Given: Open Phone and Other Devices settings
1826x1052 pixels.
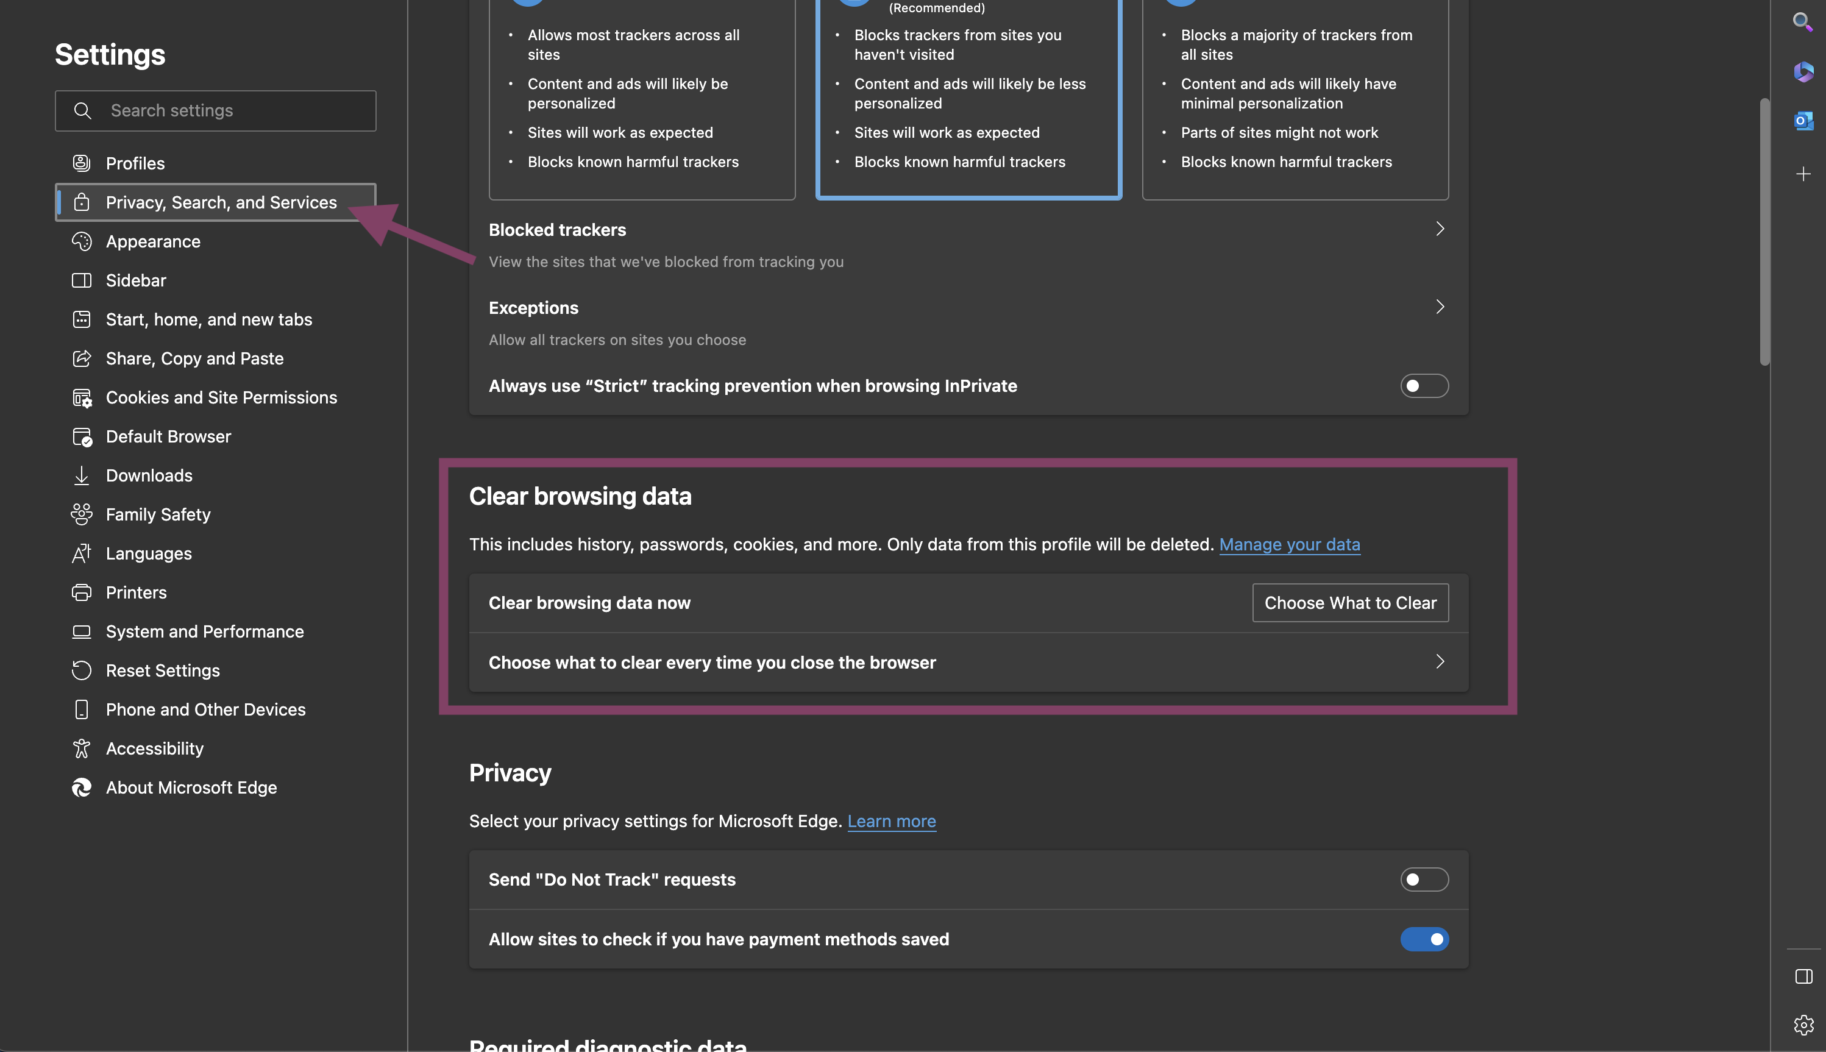Looking at the screenshot, I should pos(215,709).
